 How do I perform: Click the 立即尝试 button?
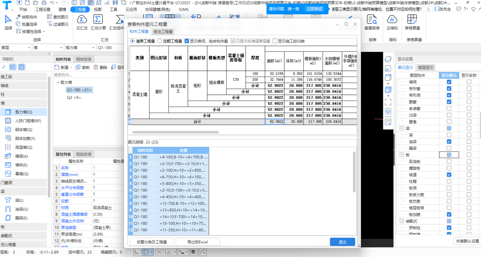(314, 9)
